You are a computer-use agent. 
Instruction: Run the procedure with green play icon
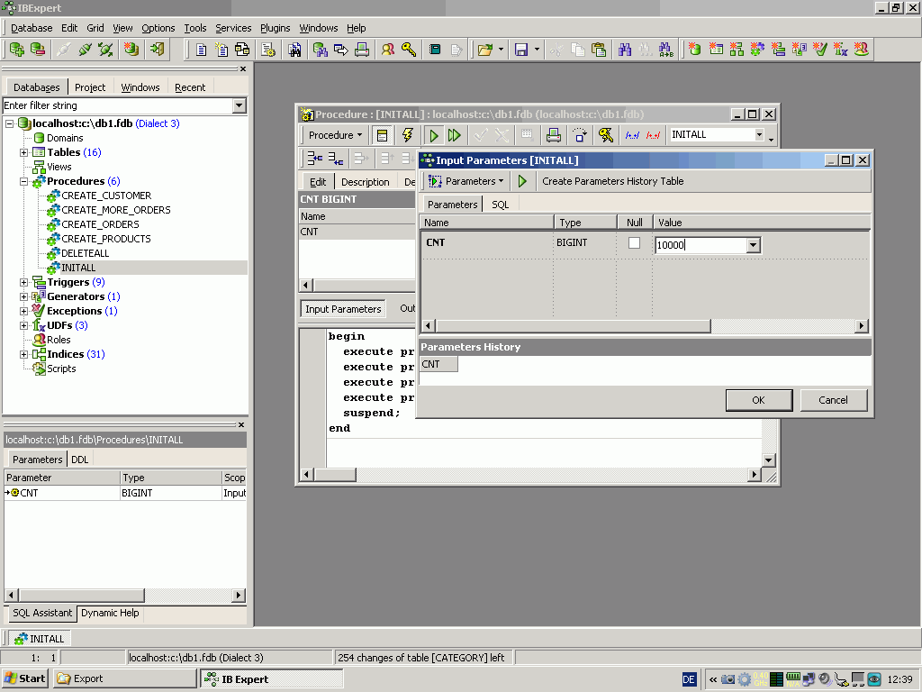pyautogui.click(x=434, y=135)
